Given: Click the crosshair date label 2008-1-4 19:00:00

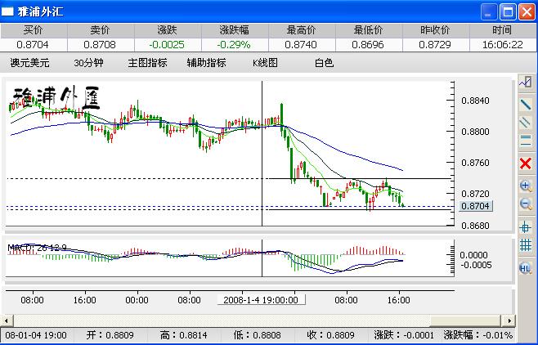Looking at the screenshot, I should pyautogui.click(x=261, y=300).
